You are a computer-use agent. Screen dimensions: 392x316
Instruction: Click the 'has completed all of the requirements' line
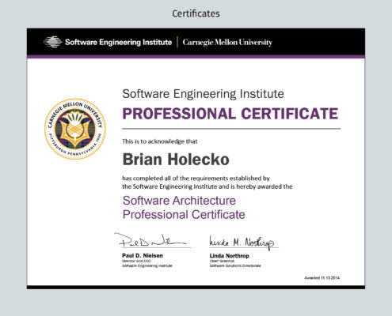pyautogui.click(x=196, y=179)
